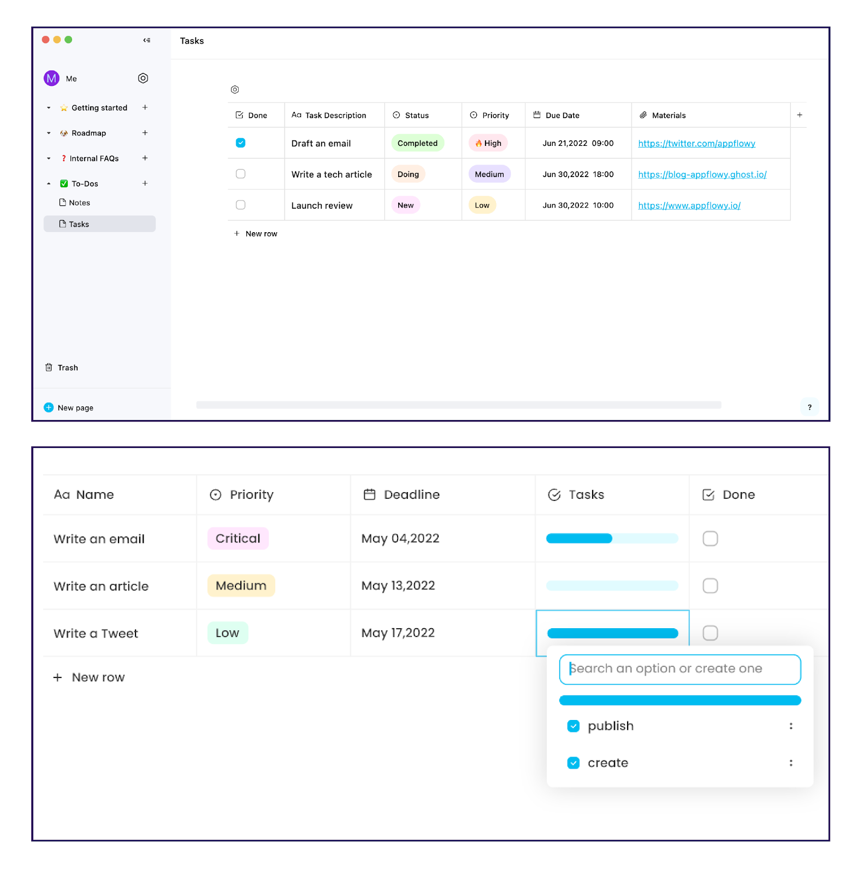Click Write an email progress bar
This screenshot has width=863, height=874.
[612, 539]
